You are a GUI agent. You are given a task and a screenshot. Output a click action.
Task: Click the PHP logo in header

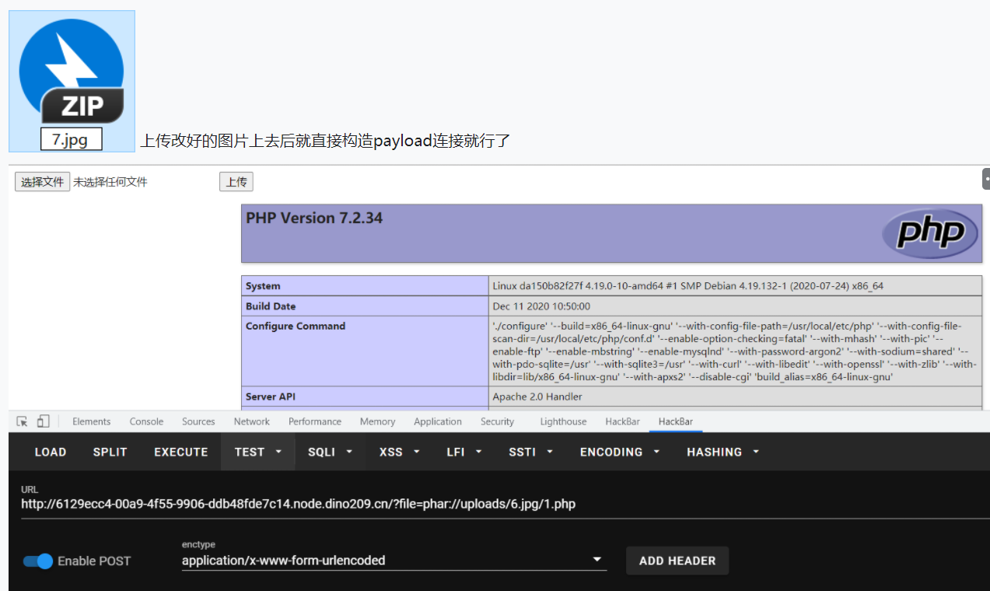pyautogui.click(x=930, y=233)
